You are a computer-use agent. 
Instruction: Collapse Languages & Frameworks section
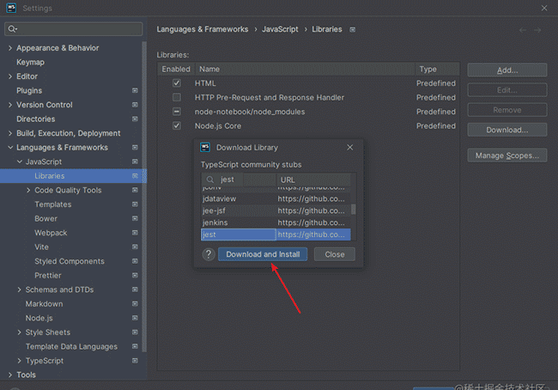[x=10, y=148]
